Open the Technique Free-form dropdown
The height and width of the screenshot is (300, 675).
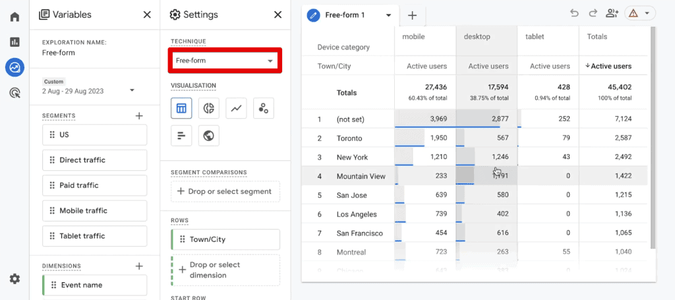click(225, 61)
